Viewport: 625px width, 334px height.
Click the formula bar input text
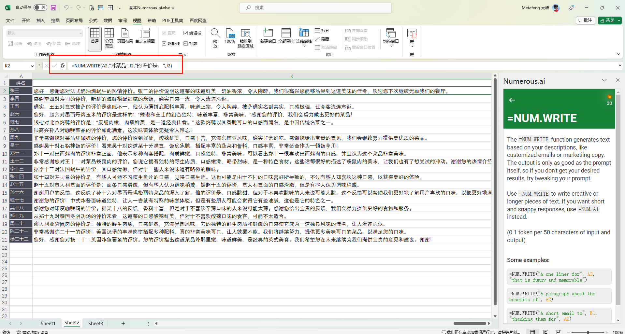tap(122, 66)
